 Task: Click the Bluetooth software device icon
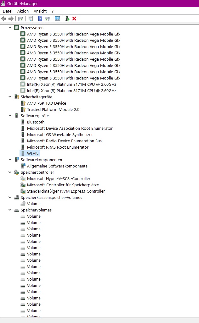point(23,122)
